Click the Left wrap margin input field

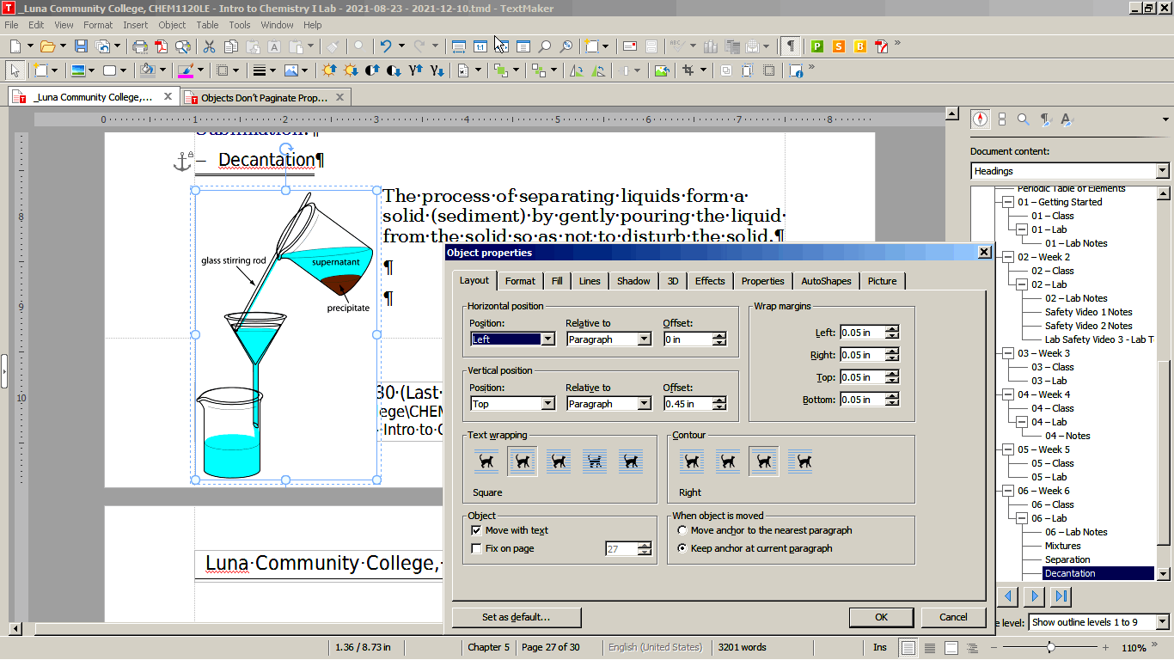tap(861, 333)
